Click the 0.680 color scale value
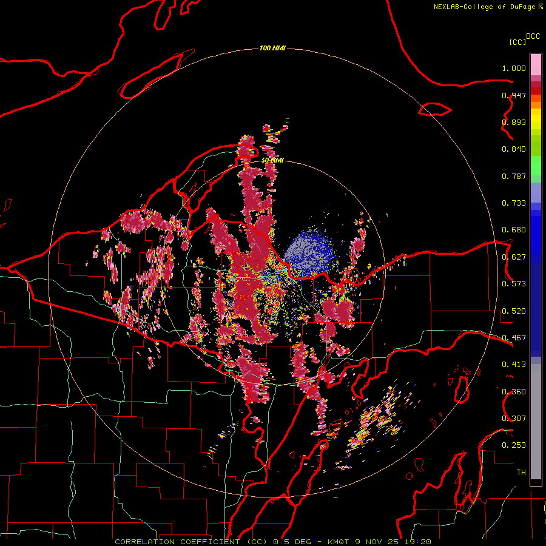This screenshot has width=546, height=546. [x=514, y=230]
